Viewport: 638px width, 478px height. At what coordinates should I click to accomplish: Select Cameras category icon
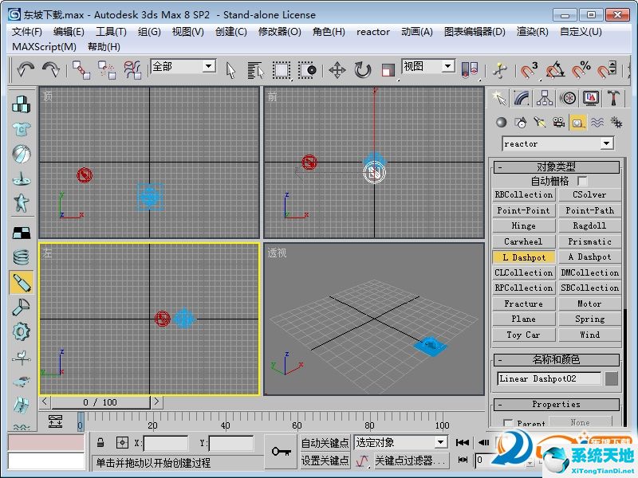pos(559,122)
